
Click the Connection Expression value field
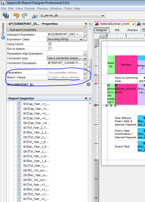[x=65, y=63]
